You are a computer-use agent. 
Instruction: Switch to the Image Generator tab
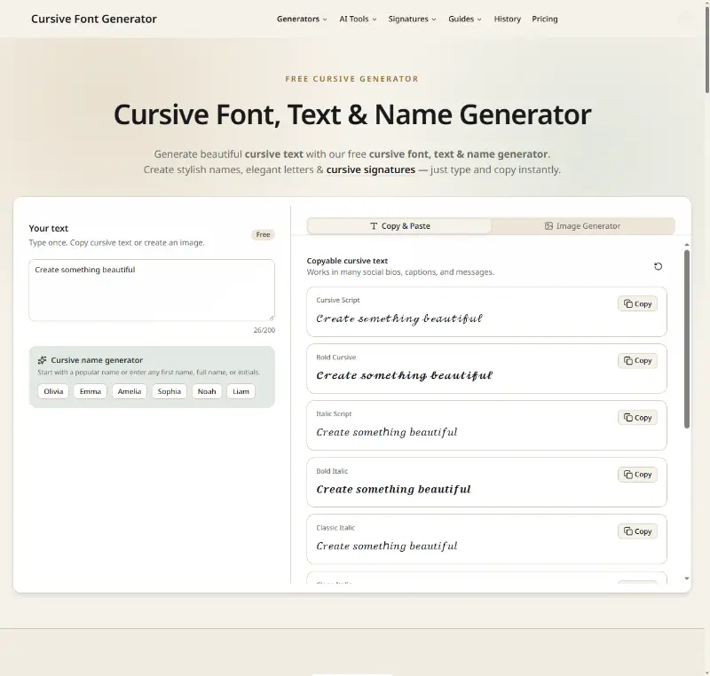(582, 226)
